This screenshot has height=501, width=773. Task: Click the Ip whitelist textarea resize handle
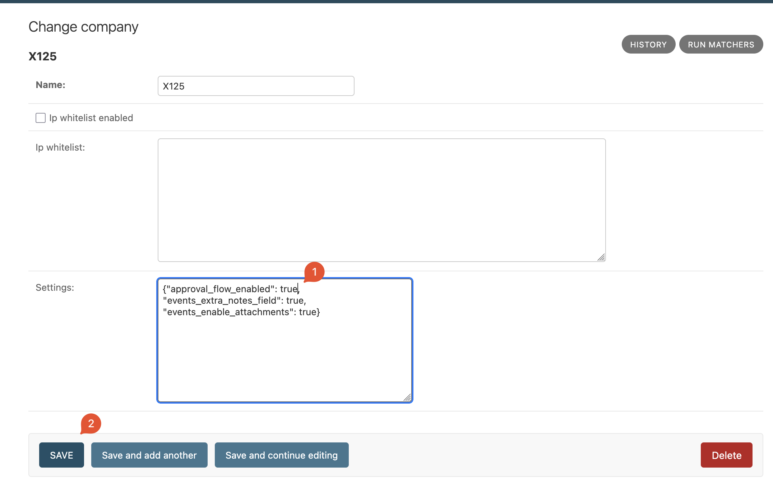(601, 257)
